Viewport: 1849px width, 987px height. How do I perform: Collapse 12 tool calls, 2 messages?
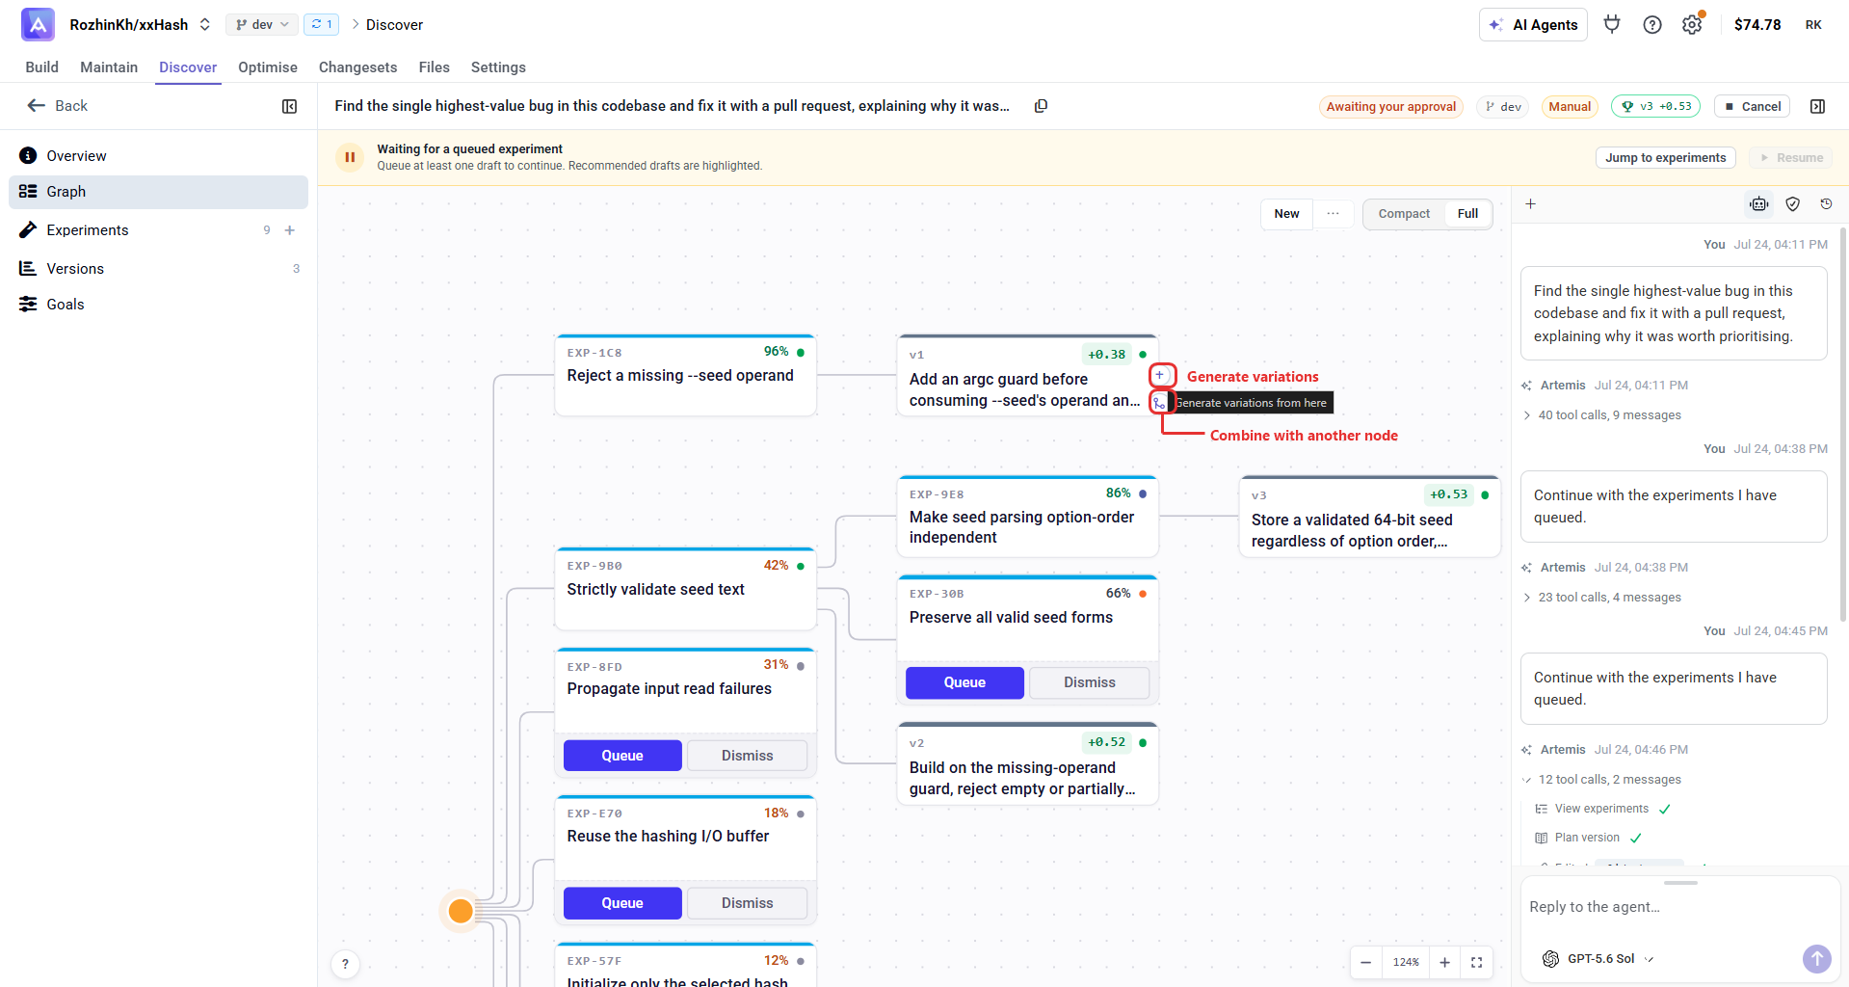click(1601, 780)
